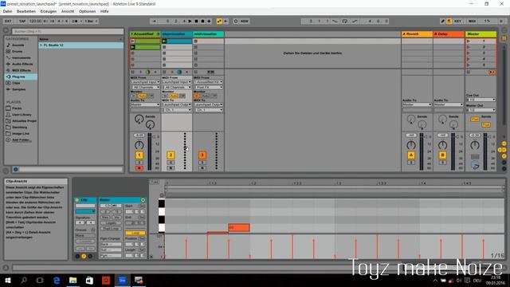Toggle track 3 activator button
This screenshot has width=510, height=287.
(202, 155)
